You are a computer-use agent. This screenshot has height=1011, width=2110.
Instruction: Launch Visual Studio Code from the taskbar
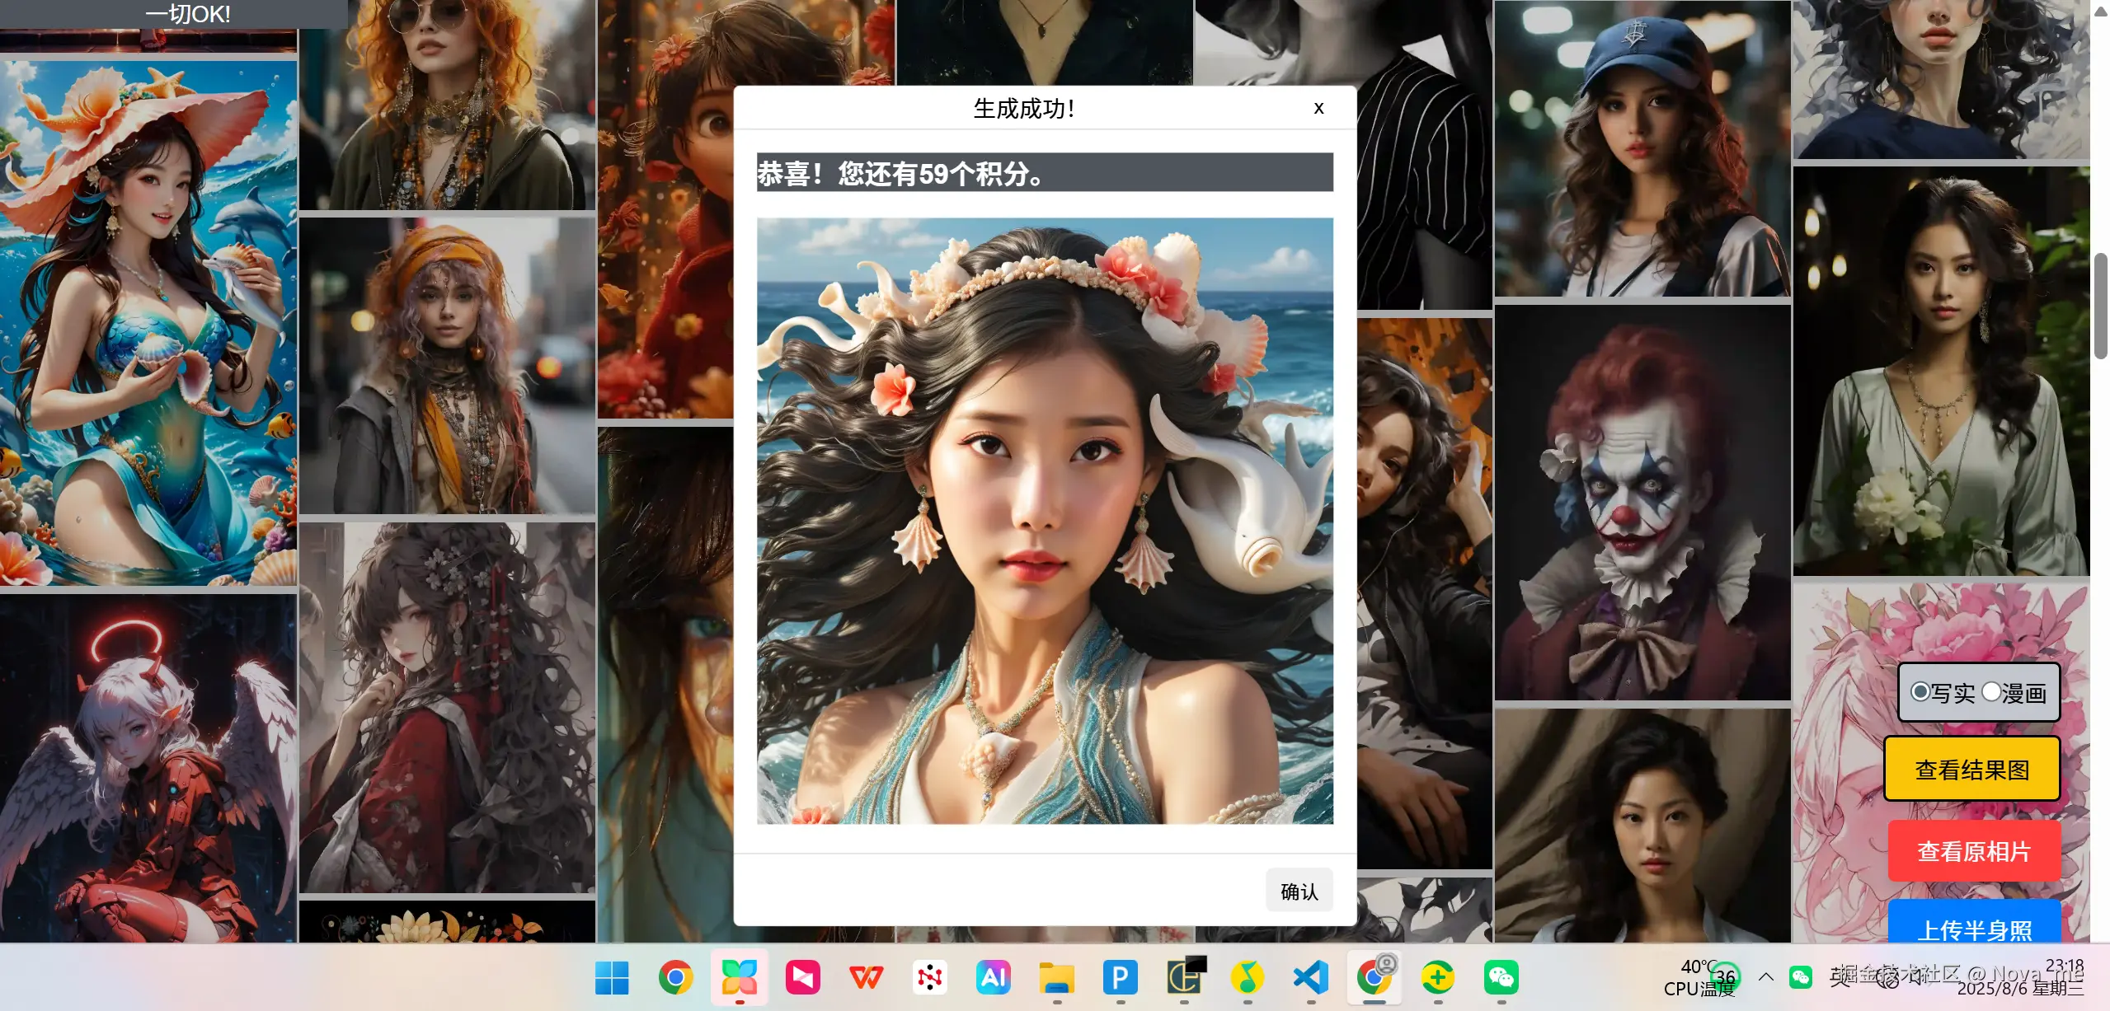[1311, 979]
